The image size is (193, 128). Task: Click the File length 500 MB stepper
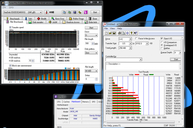93,44
